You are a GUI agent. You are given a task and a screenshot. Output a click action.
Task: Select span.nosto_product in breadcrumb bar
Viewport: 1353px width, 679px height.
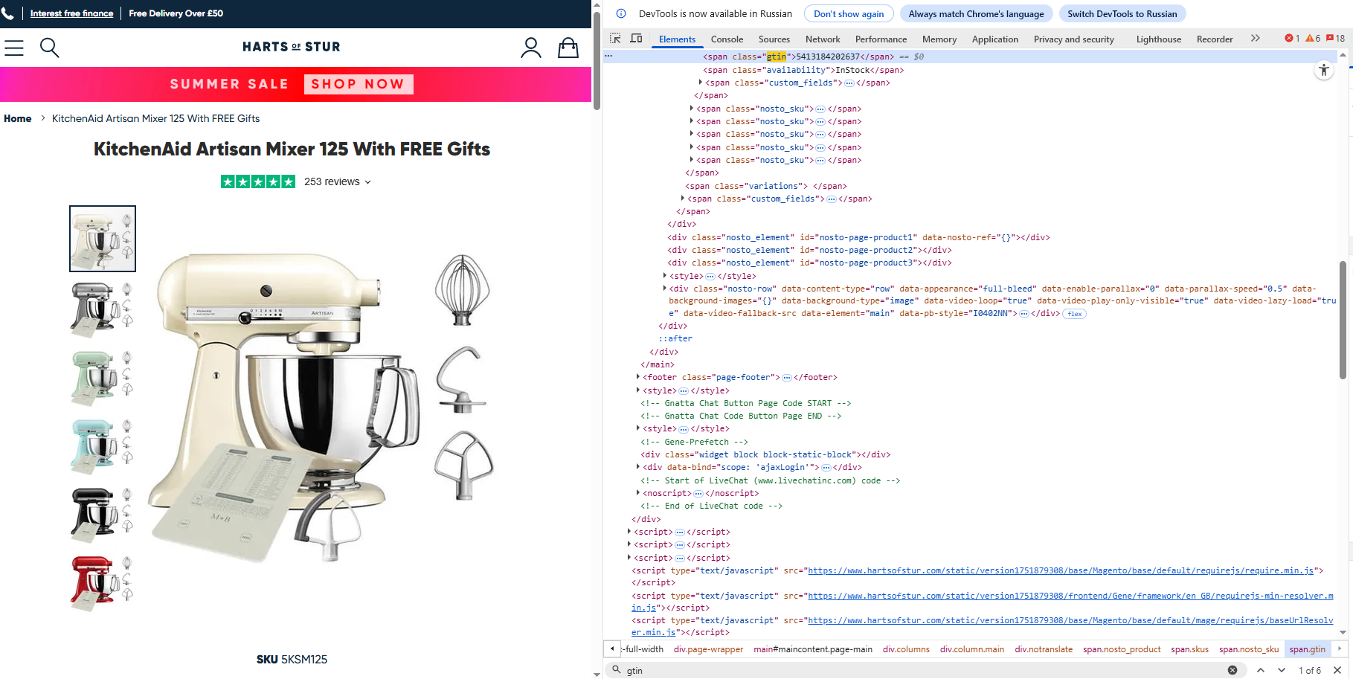pyautogui.click(x=1121, y=649)
